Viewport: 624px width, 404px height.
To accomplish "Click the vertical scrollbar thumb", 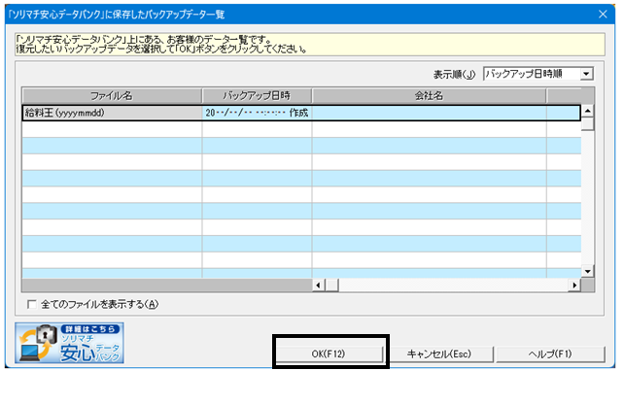I will 587,123.
